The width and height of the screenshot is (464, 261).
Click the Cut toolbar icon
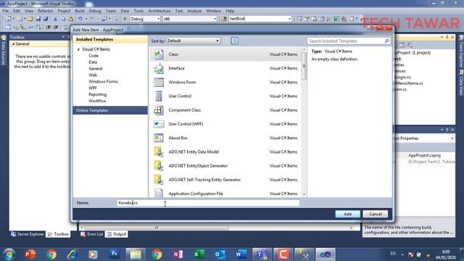55,19
